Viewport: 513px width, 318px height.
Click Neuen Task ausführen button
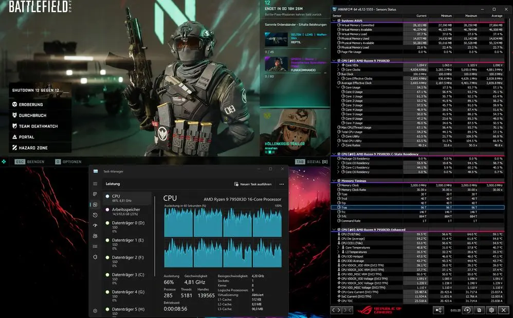tap(252, 184)
